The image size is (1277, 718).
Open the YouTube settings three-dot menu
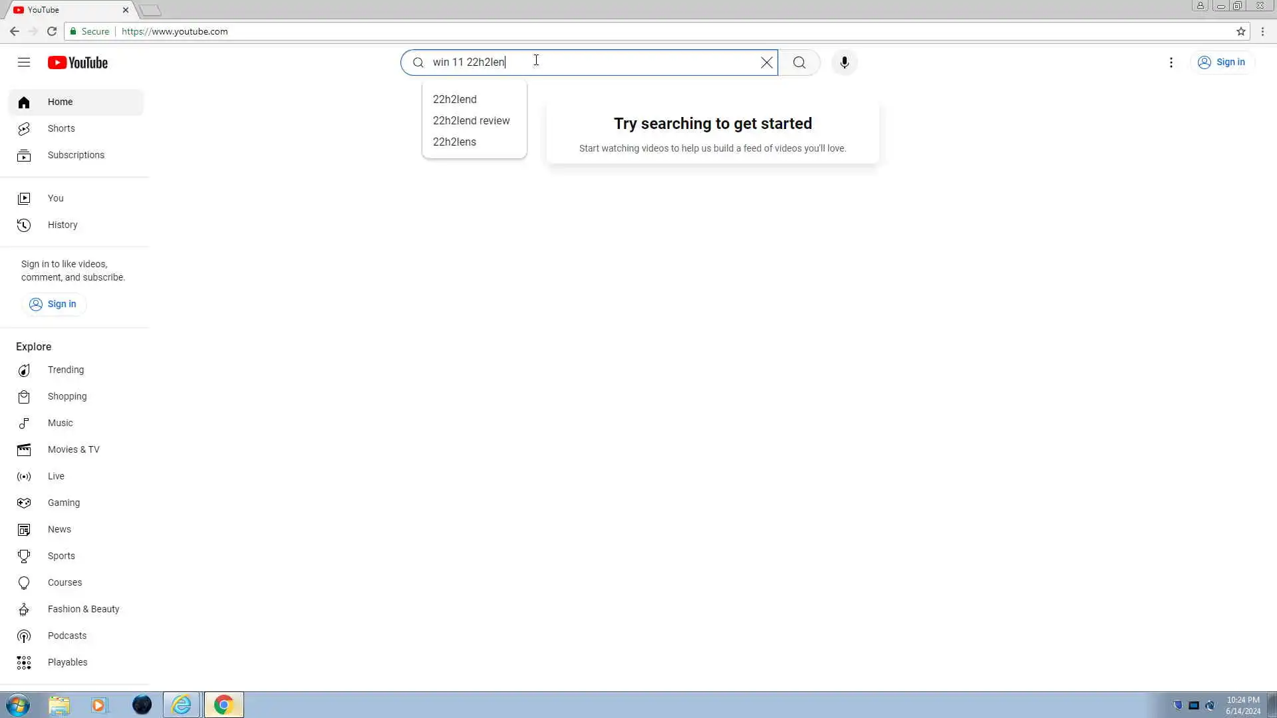click(x=1171, y=62)
